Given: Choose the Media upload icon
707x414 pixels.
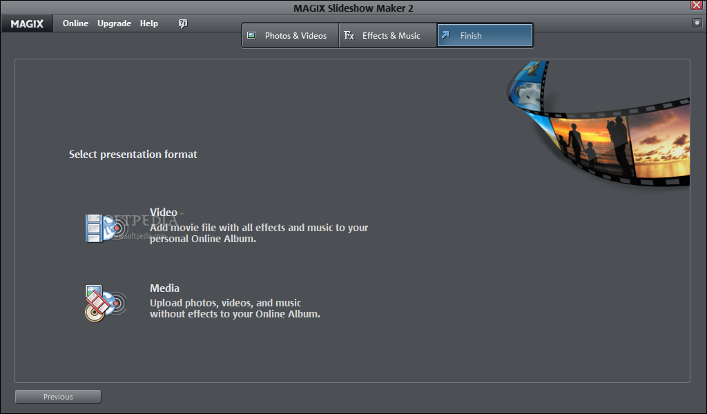Looking at the screenshot, I should pyautogui.click(x=106, y=303).
